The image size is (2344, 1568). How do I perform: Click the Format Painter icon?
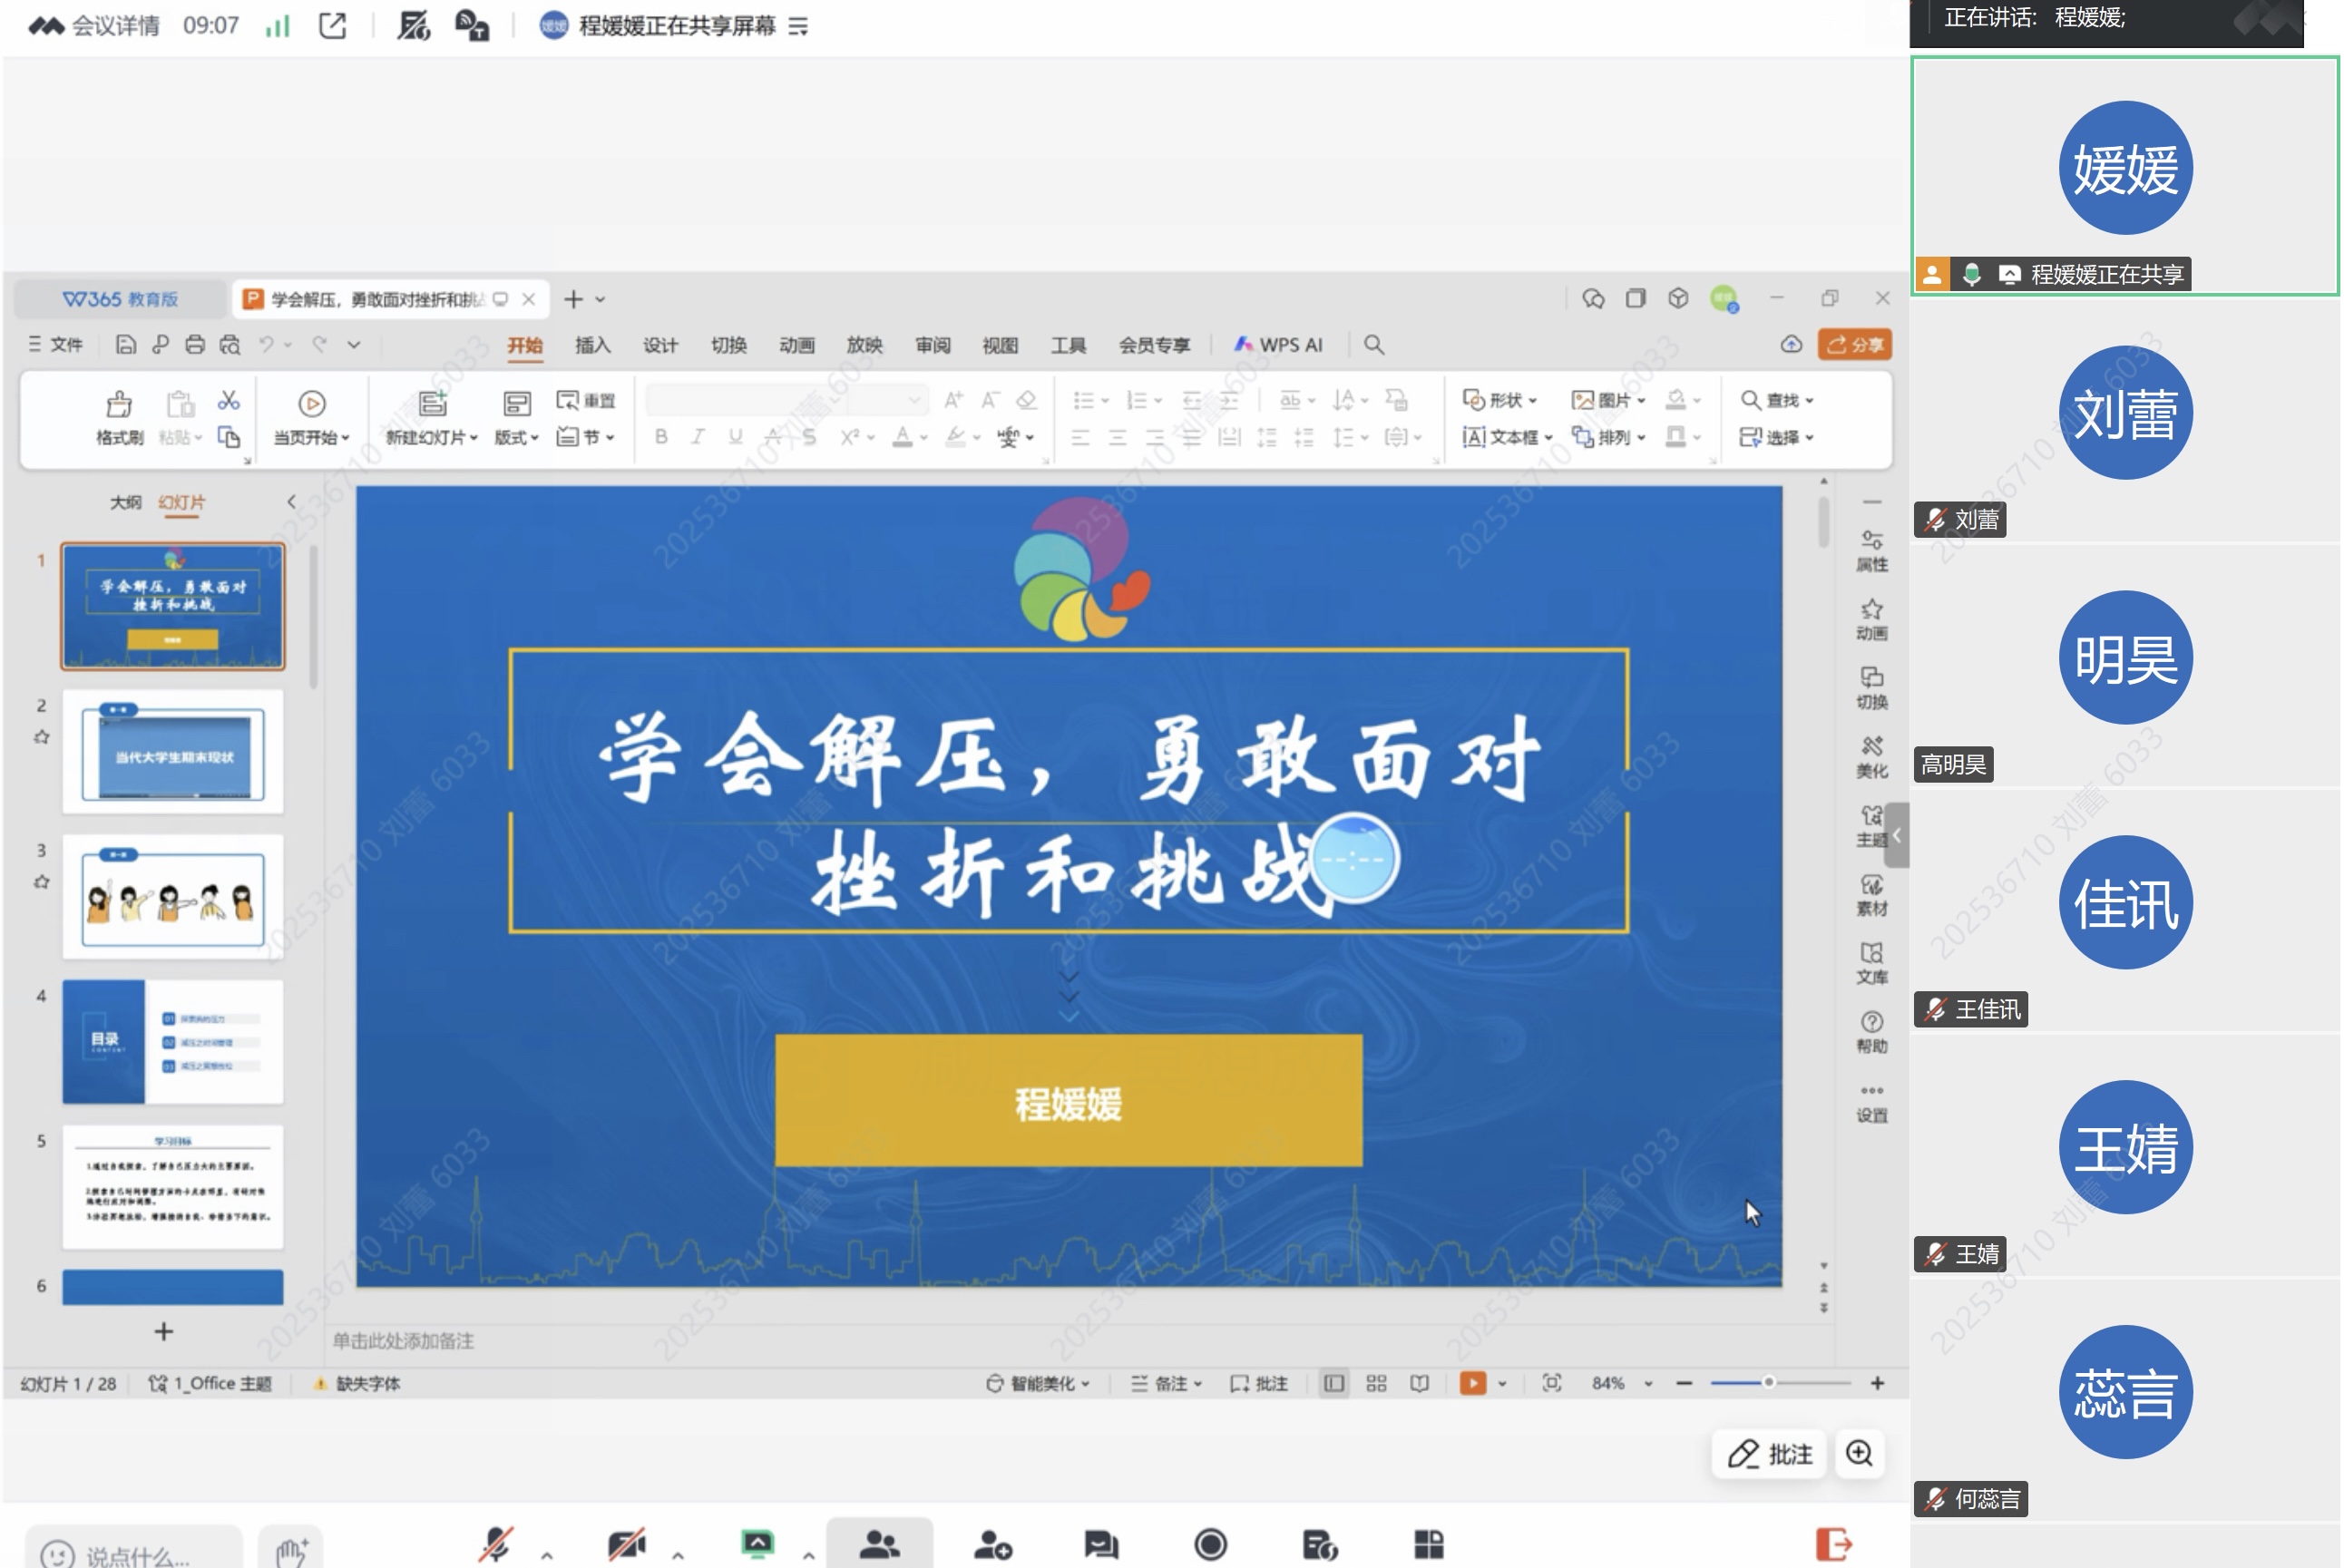tap(119, 405)
